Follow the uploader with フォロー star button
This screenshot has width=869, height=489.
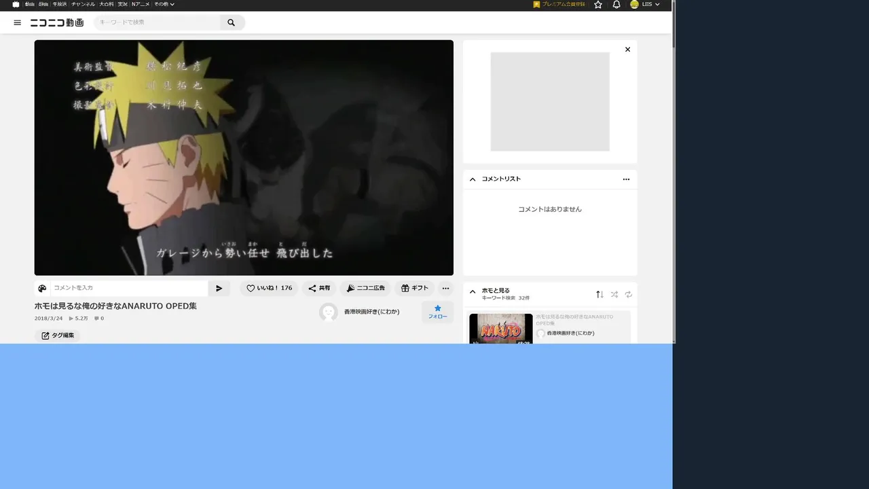point(437,312)
